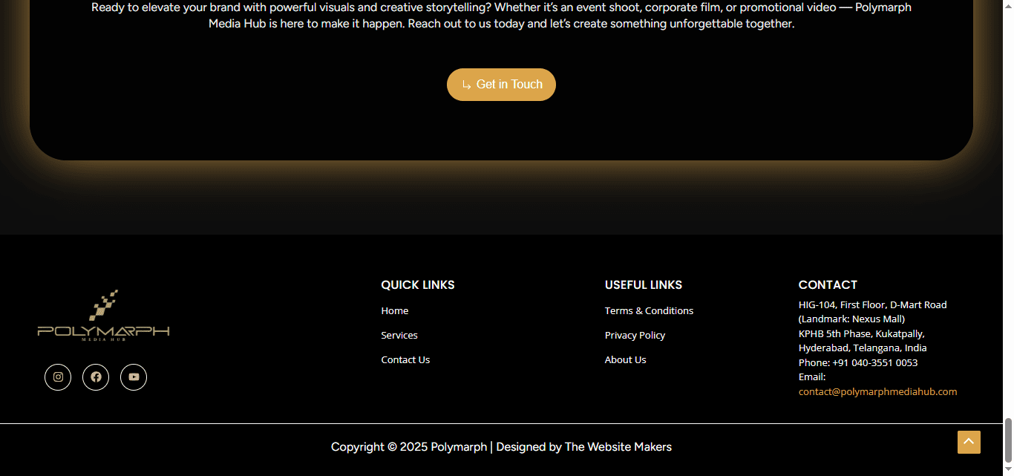Click the HIG-104 First Floor address line
The height and width of the screenshot is (476, 1014).
point(872,305)
